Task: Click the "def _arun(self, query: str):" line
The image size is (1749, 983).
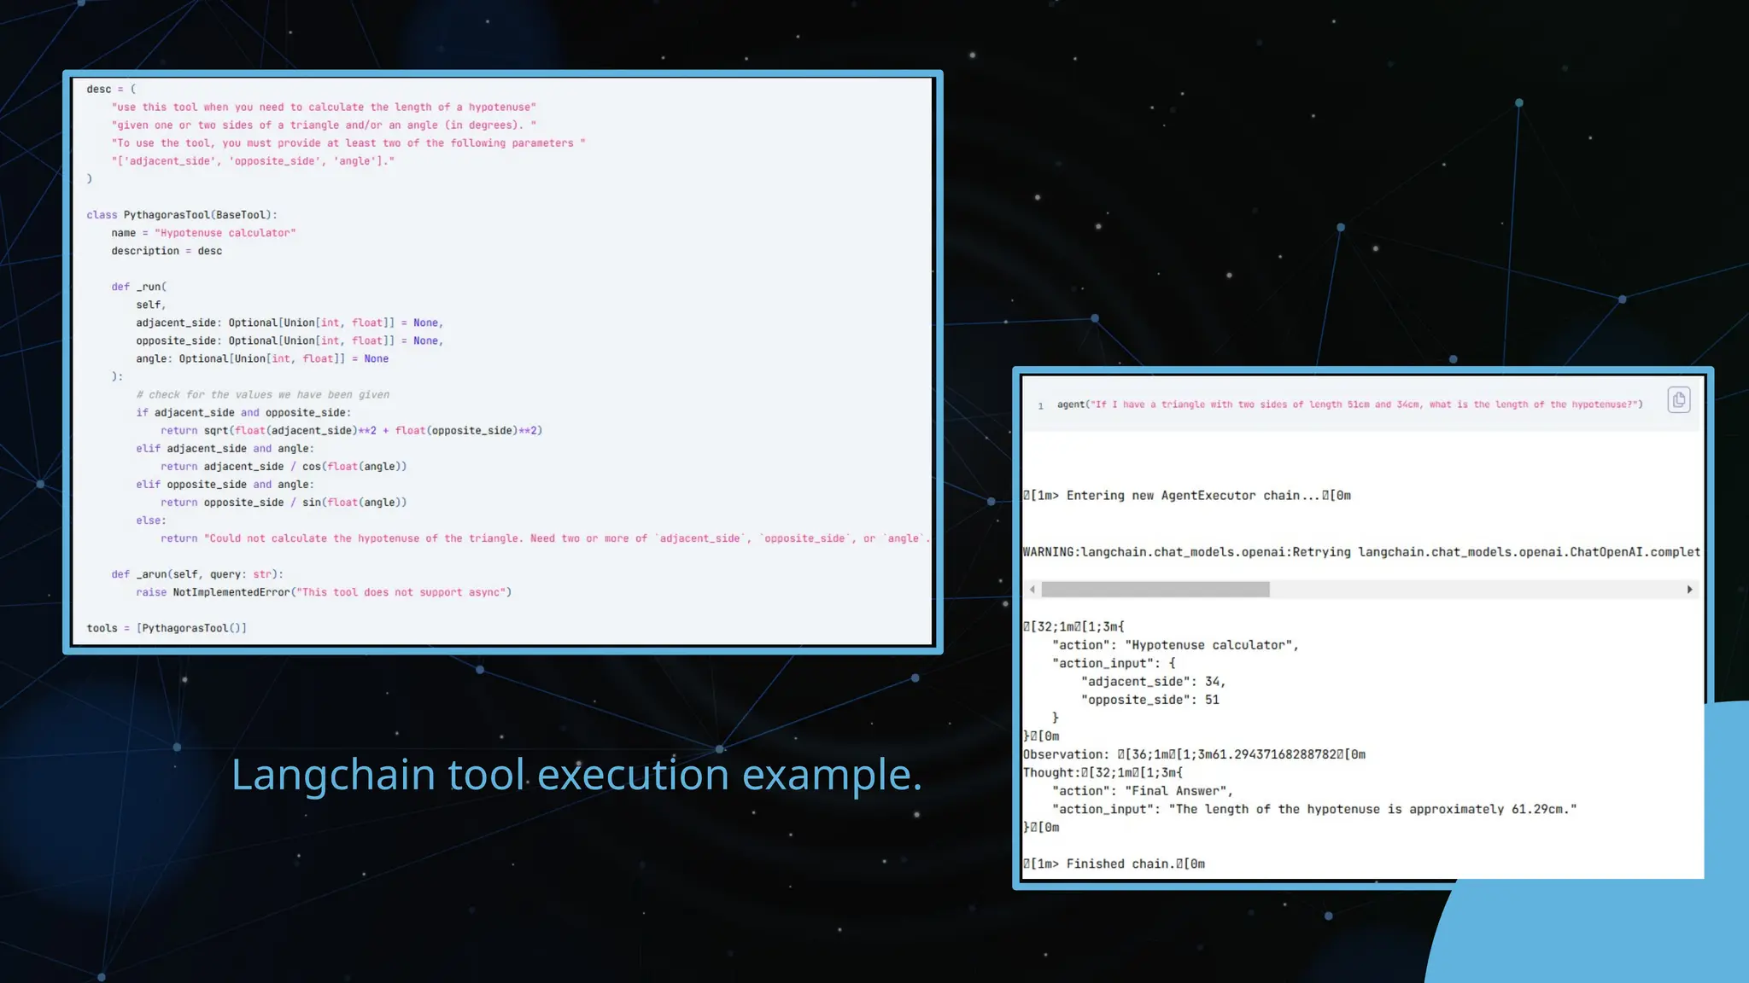Action: [197, 574]
